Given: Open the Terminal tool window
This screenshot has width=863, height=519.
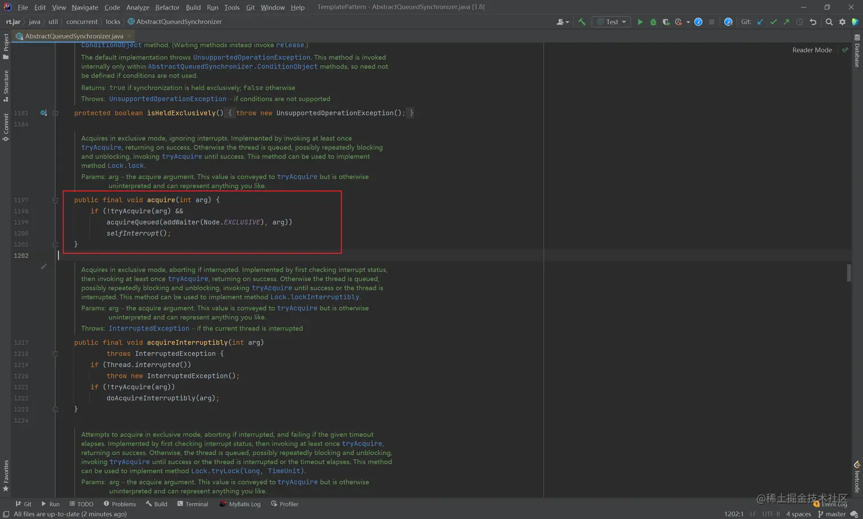Looking at the screenshot, I should pyautogui.click(x=192, y=504).
